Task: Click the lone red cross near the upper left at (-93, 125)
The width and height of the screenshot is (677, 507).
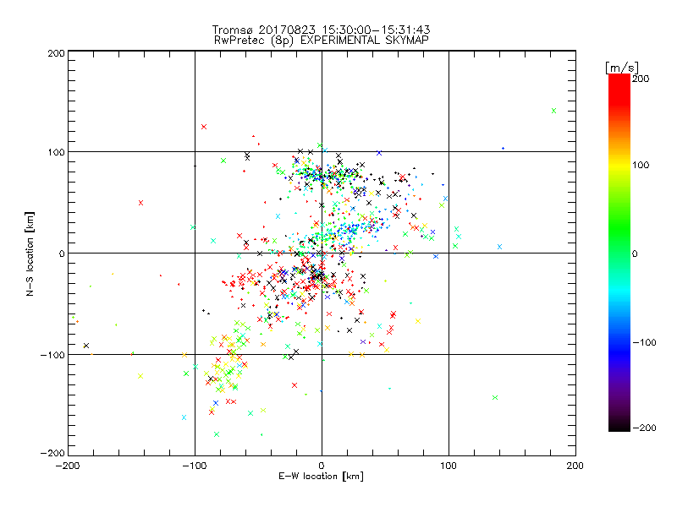Action: 204,127
